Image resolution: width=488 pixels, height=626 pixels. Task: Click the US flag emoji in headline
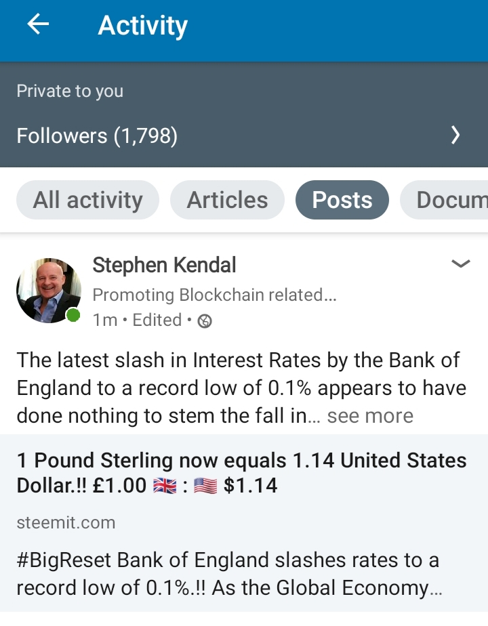[205, 486]
